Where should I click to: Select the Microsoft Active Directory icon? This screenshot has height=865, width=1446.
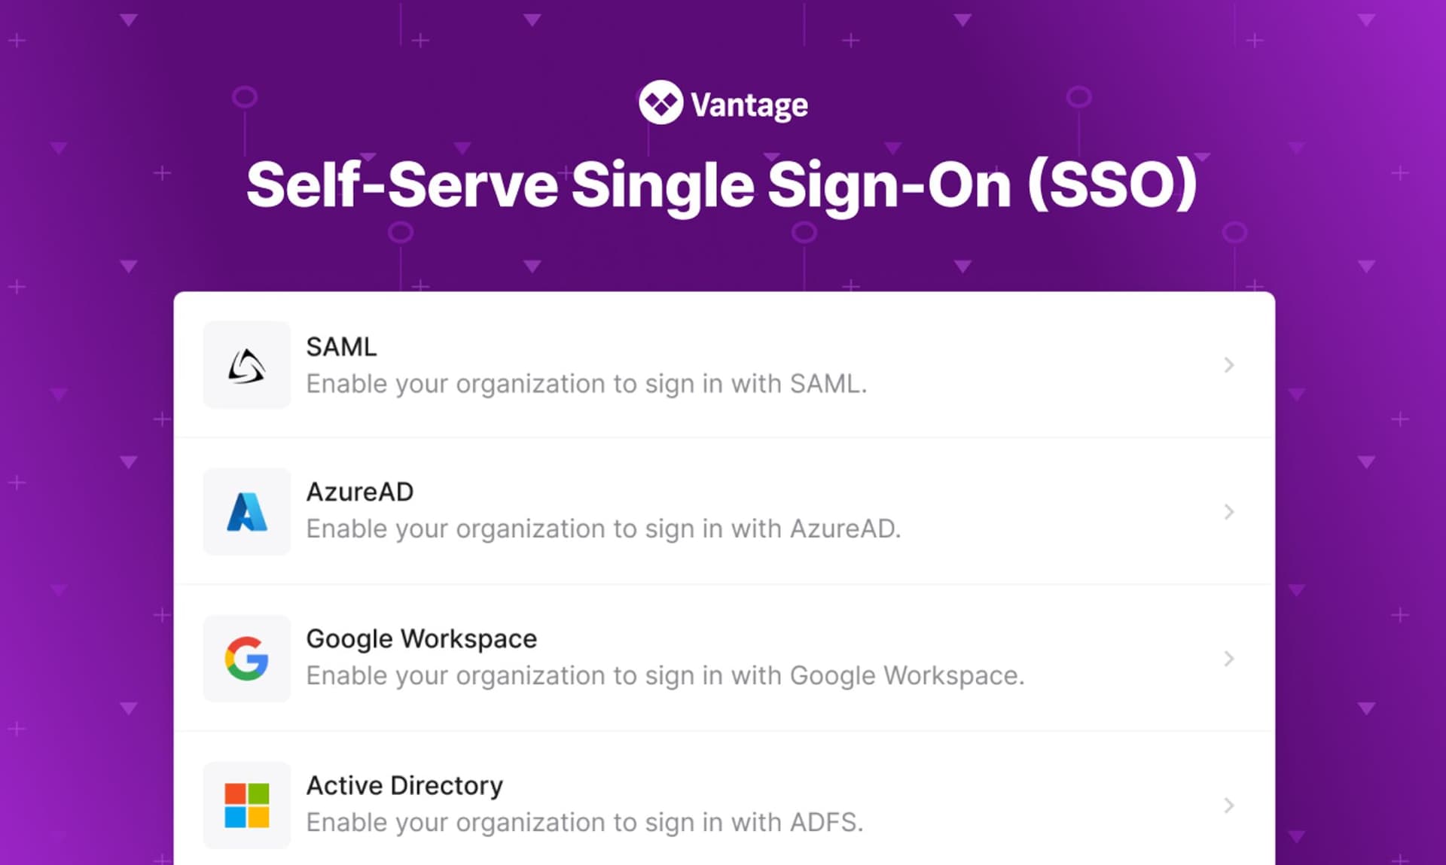[246, 805]
